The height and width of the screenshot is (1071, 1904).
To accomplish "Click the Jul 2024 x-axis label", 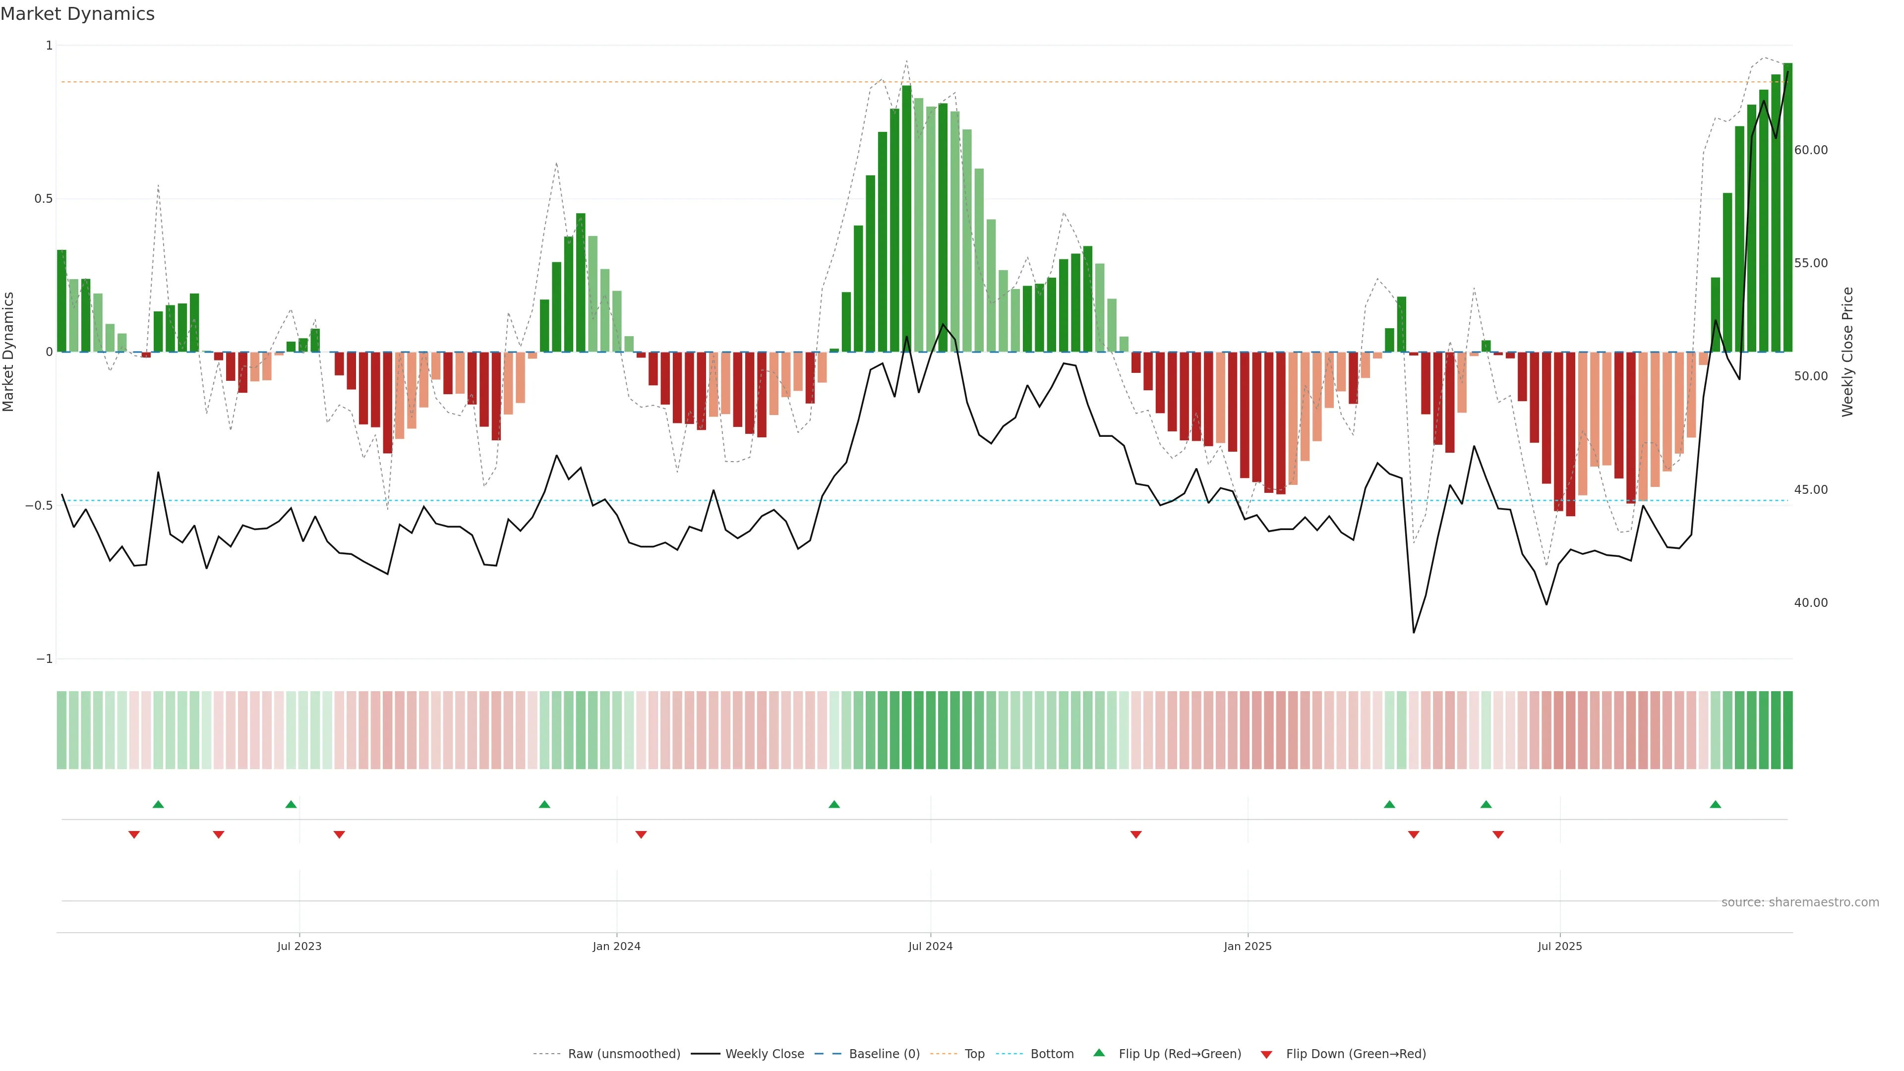I will pyautogui.click(x=930, y=946).
